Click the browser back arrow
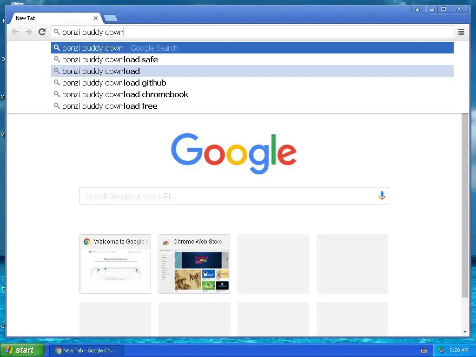The height and width of the screenshot is (357, 476). click(x=15, y=32)
